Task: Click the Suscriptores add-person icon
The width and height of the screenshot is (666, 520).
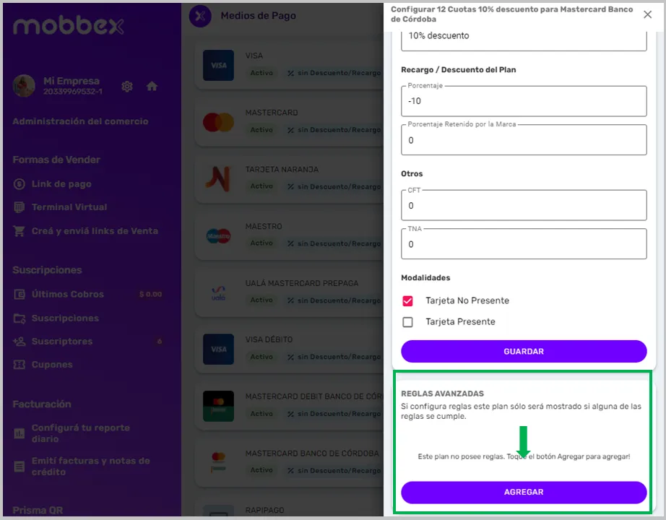Action: (19, 342)
